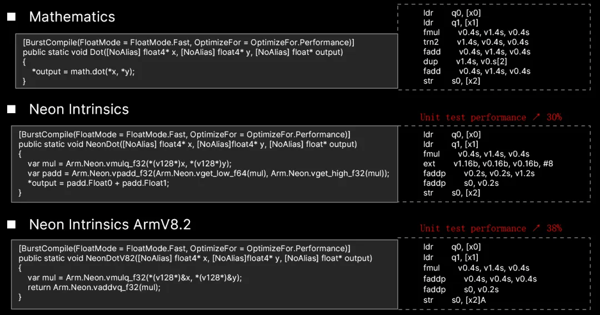The height and width of the screenshot is (315, 600).
Task: Click the public static void Dot signature
Action: coord(183,52)
